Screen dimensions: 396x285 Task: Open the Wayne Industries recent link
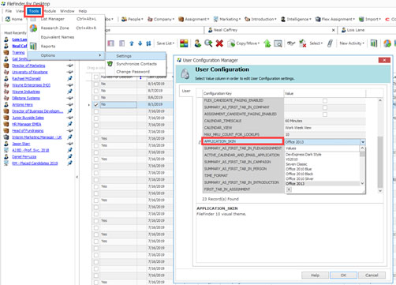click(26, 92)
